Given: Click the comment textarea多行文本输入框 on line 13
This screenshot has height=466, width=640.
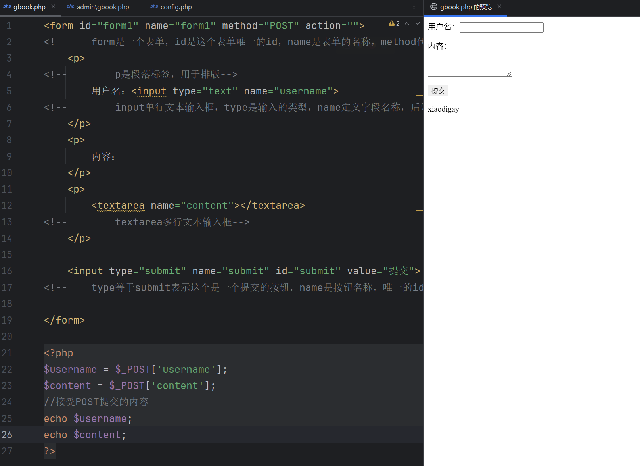Looking at the screenshot, I should pos(182,222).
